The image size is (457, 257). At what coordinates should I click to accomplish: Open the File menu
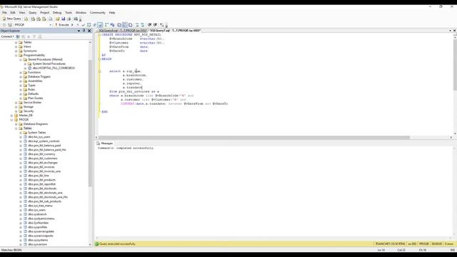click(5, 13)
